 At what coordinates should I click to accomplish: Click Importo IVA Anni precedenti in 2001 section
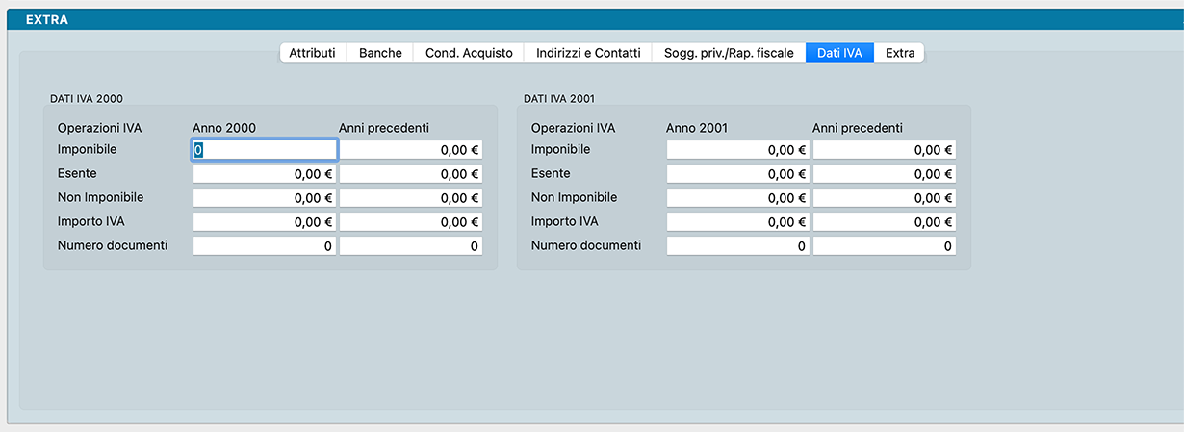(x=885, y=222)
